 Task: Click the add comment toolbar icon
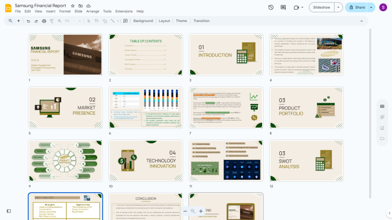click(126, 21)
